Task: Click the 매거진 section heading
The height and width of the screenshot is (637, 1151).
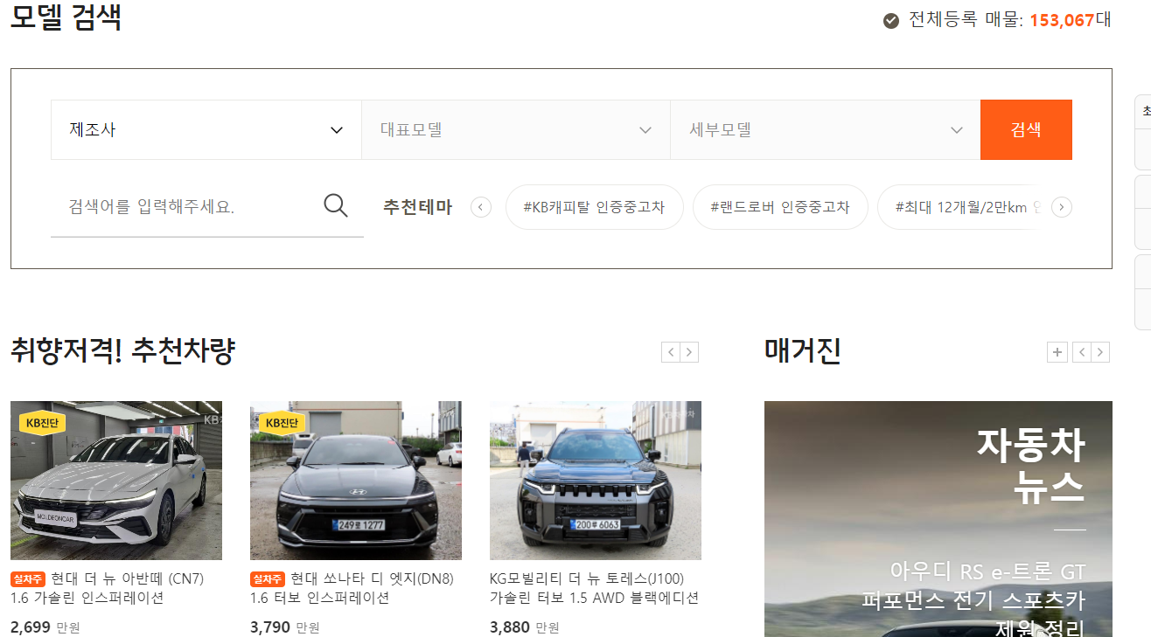Action: click(x=803, y=351)
